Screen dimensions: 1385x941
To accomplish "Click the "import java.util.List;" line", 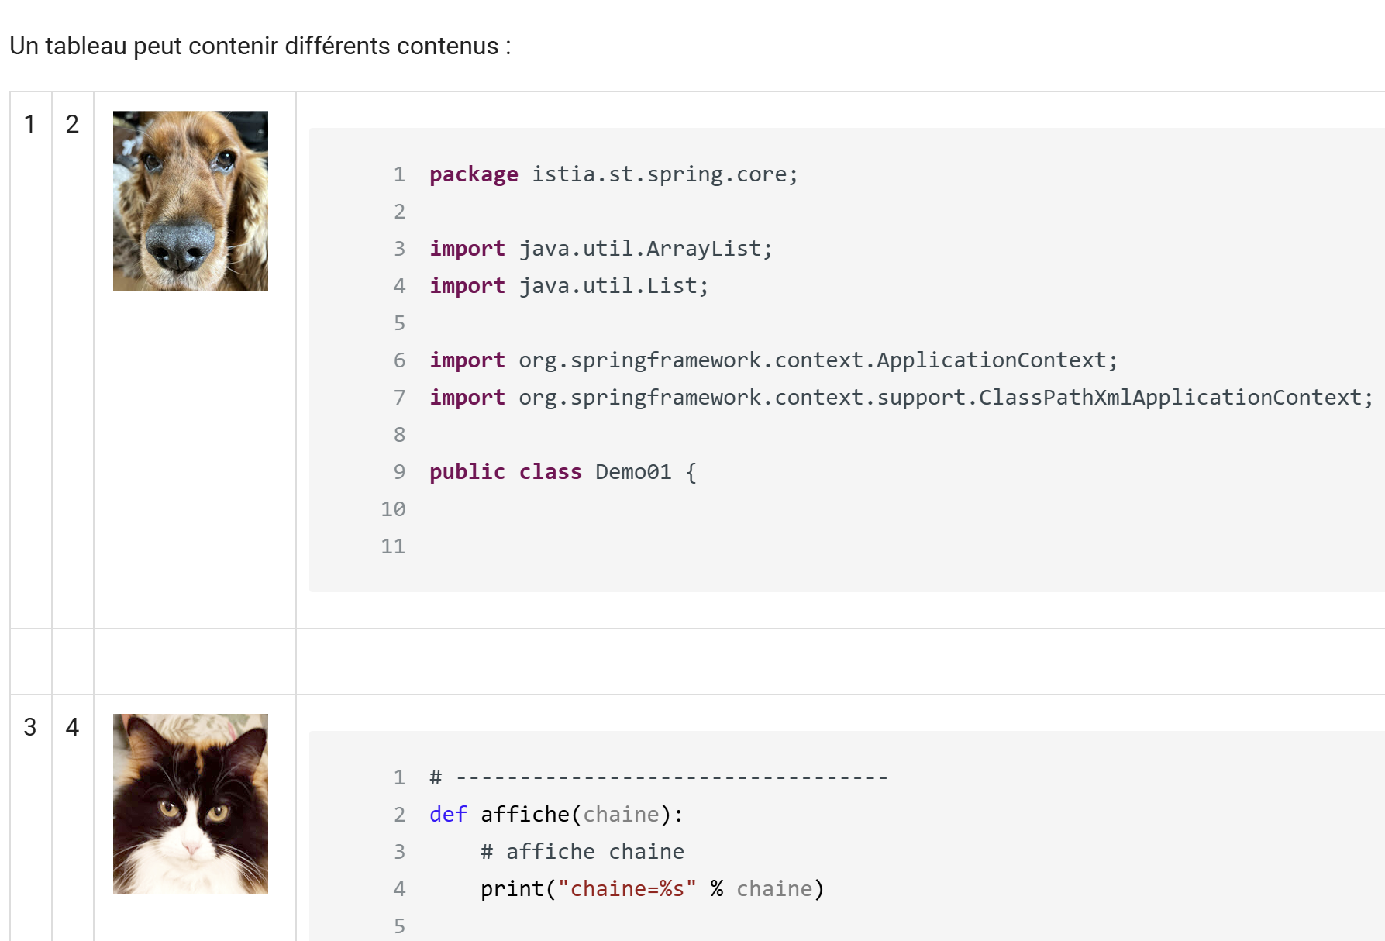I will coord(569,286).
